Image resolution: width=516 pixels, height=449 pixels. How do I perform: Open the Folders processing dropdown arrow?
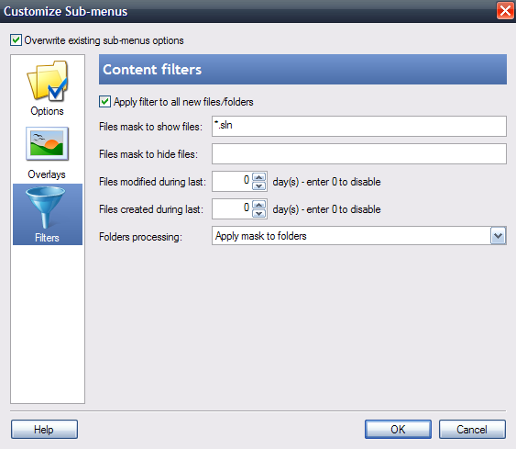pos(499,236)
